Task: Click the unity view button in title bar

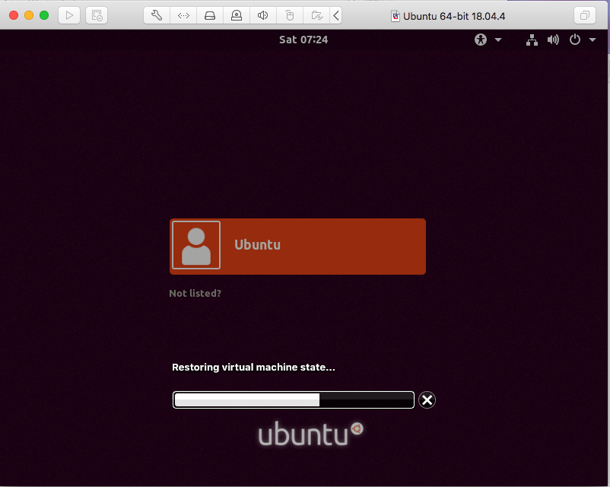Action: (x=584, y=15)
